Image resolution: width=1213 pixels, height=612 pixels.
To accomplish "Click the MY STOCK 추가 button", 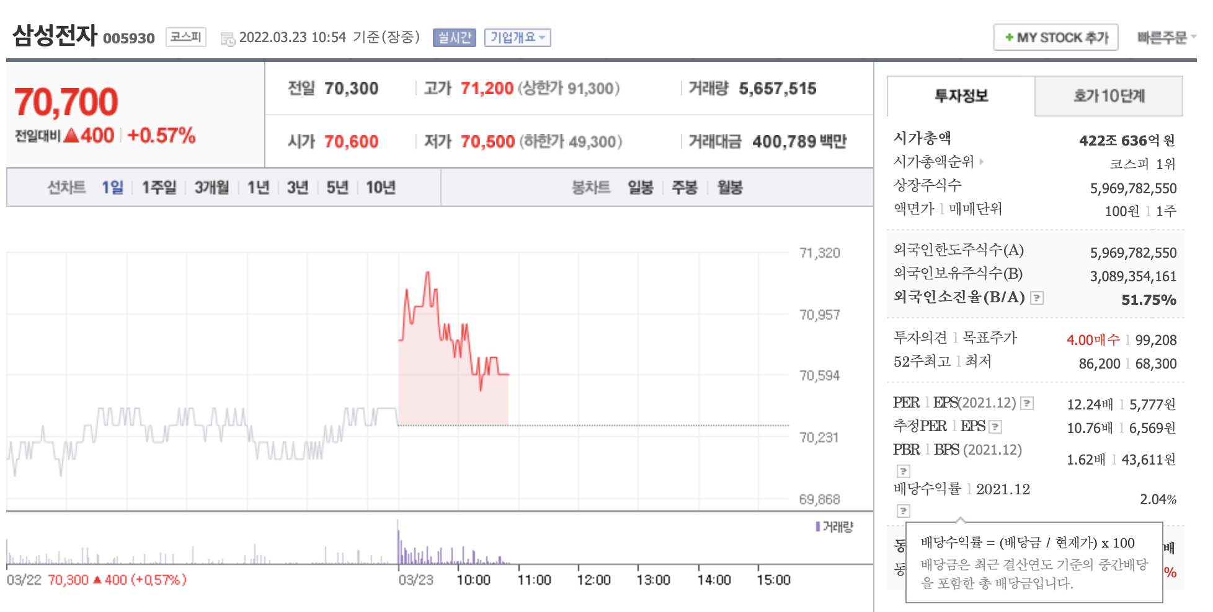I will point(1056,37).
